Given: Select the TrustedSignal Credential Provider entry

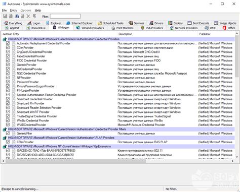Looking at the screenshot, I should (37, 116).
